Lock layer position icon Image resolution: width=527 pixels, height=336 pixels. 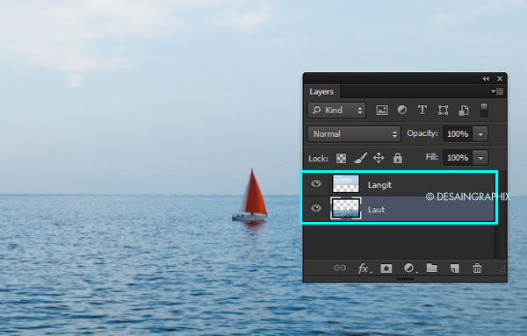coord(379,158)
